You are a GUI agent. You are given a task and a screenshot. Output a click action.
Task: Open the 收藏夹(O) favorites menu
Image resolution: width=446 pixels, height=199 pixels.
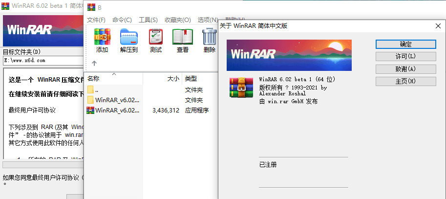pyautogui.click(x=177, y=20)
